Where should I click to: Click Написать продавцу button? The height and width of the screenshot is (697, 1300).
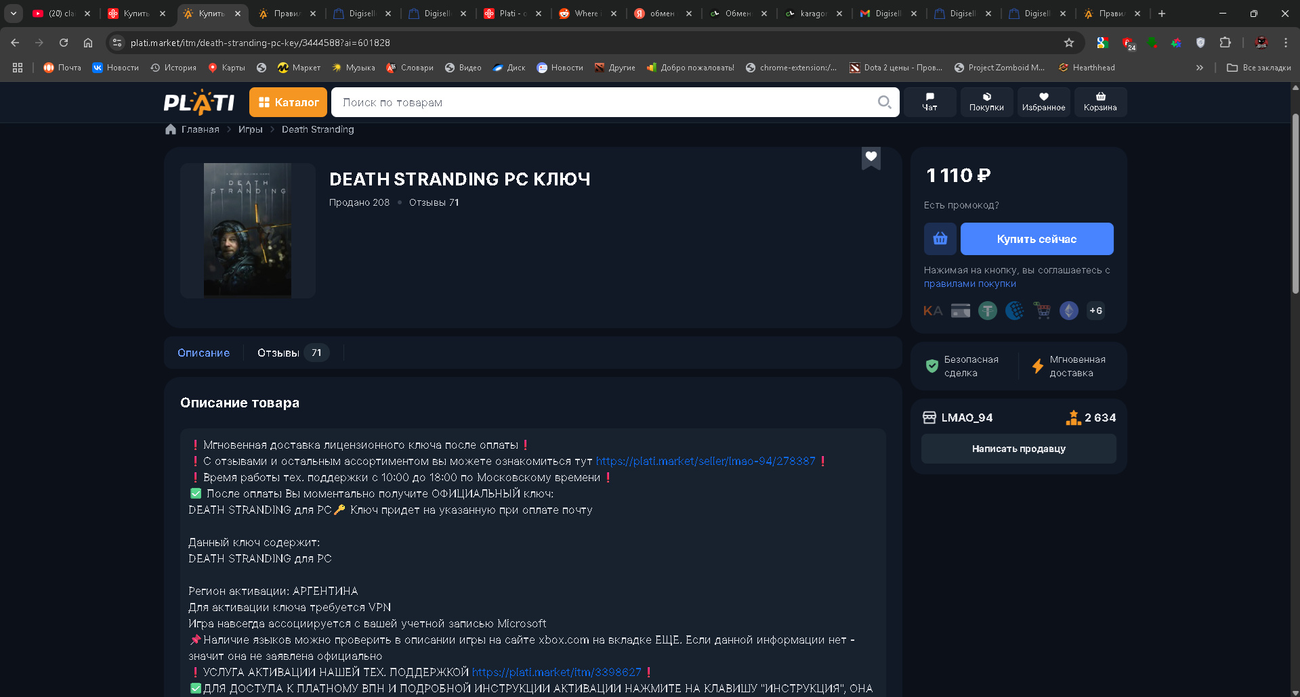(1018, 449)
